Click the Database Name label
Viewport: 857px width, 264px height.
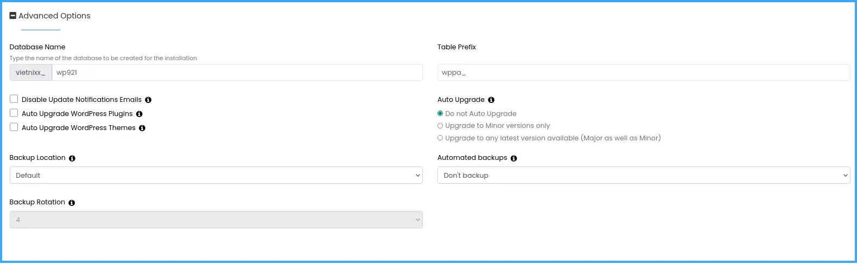point(37,47)
